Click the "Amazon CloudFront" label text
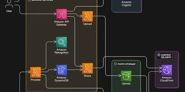Screen dimensions: 185x92 coord(166,79)
